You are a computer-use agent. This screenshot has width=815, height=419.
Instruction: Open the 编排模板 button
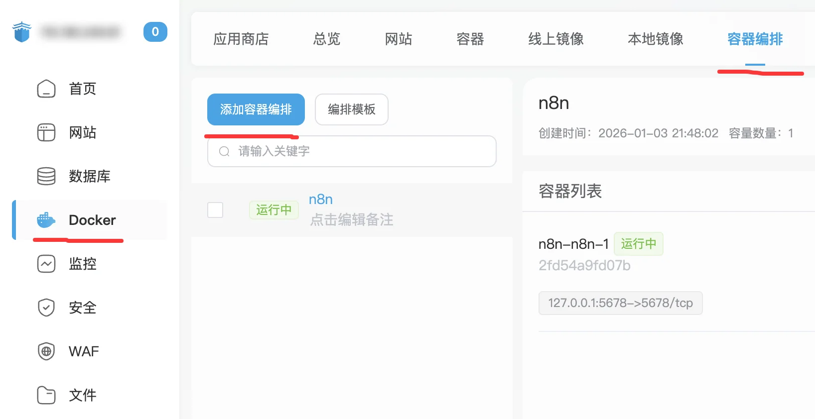click(x=352, y=109)
